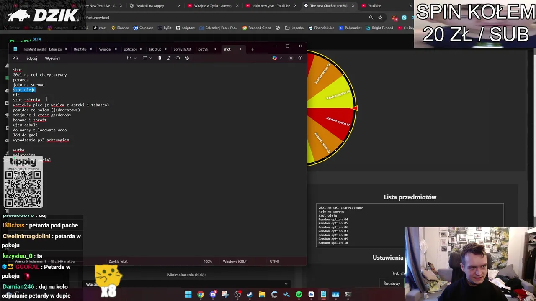Open Cursor app from taskbar
Image resolution: width=536 pixels, height=301 pixels.
274,294
